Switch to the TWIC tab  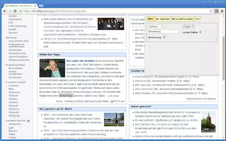[x=150, y=19]
